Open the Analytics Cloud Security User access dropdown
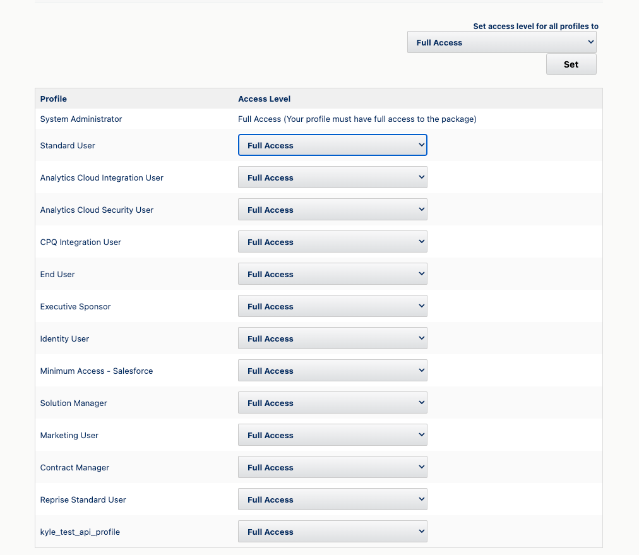The image size is (639, 555). tap(333, 209)
